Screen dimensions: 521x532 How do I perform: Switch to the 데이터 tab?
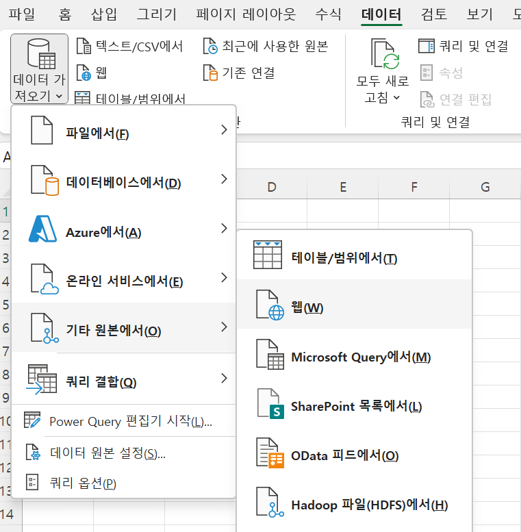point(381,14)
